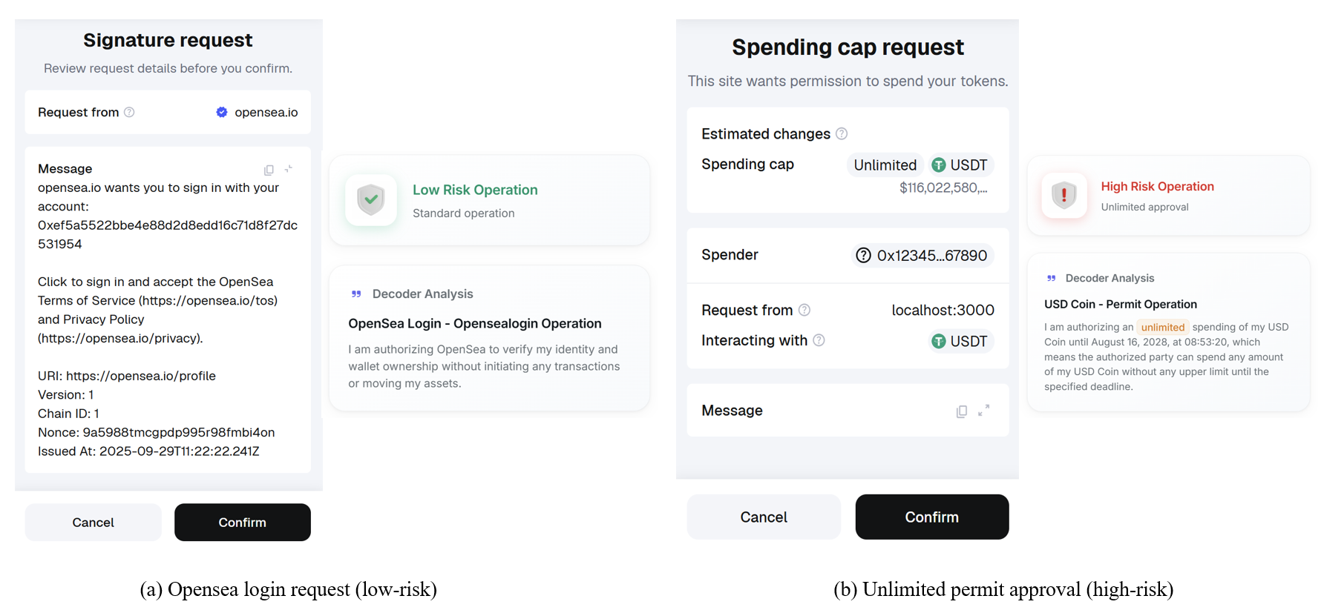Click the spender address 0x12345...67890
Image resolution: width=1324 pixels, height=613 pixels.
tap(922, 255)
